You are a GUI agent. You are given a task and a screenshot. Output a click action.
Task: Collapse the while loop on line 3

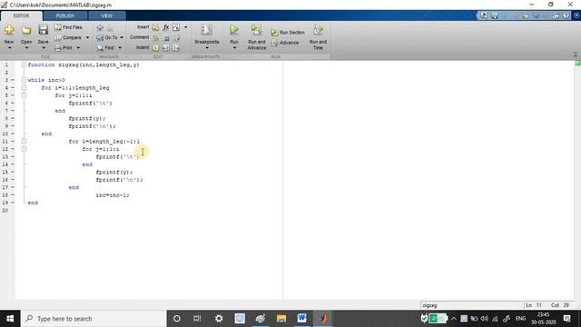pos(24,80)
